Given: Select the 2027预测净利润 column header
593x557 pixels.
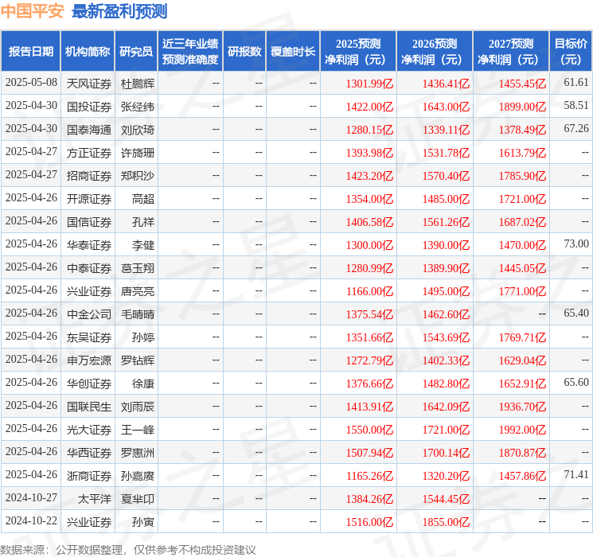Looking at the screenshot, I should click(511, 52).
